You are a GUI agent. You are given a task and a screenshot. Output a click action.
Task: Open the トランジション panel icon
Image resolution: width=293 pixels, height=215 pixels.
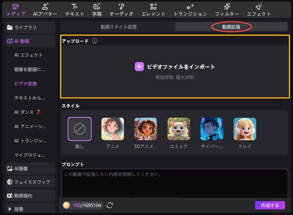click(x=190, y=7)
